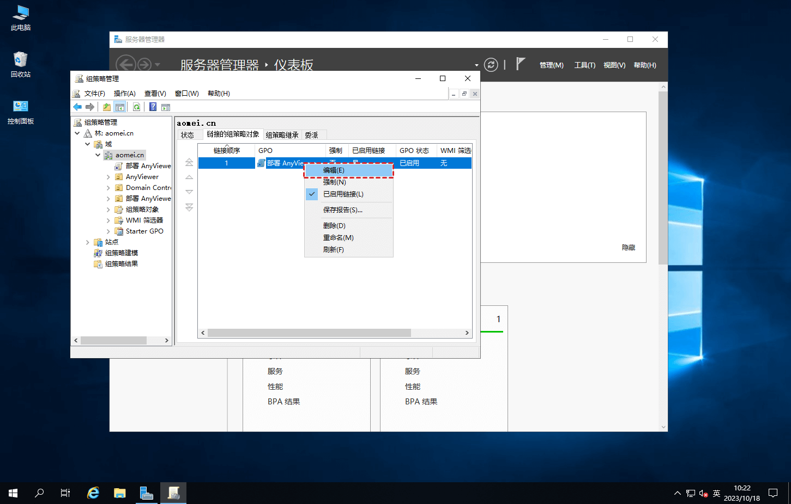Toggle the show/hide console tree toolbar icon
The height and width of the screenshot is (504, 791).
[120, 107]
